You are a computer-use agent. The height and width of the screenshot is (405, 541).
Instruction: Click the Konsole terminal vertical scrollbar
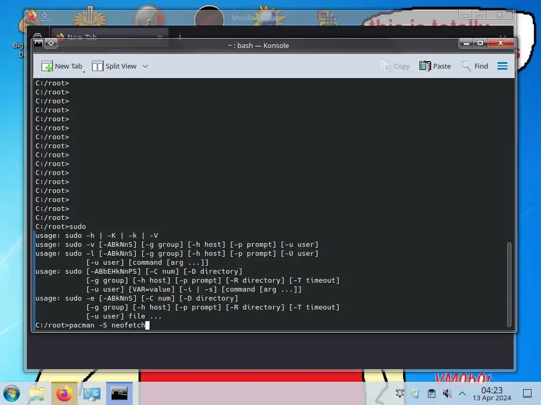(x=509, y=284)
